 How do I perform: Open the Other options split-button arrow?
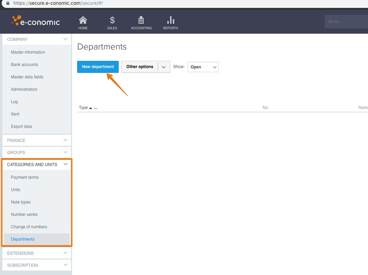tap(164, 67)
